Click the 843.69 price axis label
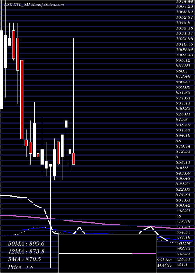The image size is (195, 273). point(183,173)
